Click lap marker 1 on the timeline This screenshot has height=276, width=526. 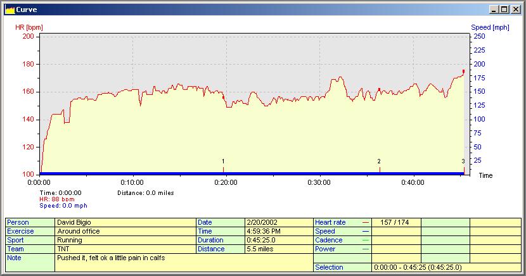point(223,167)
